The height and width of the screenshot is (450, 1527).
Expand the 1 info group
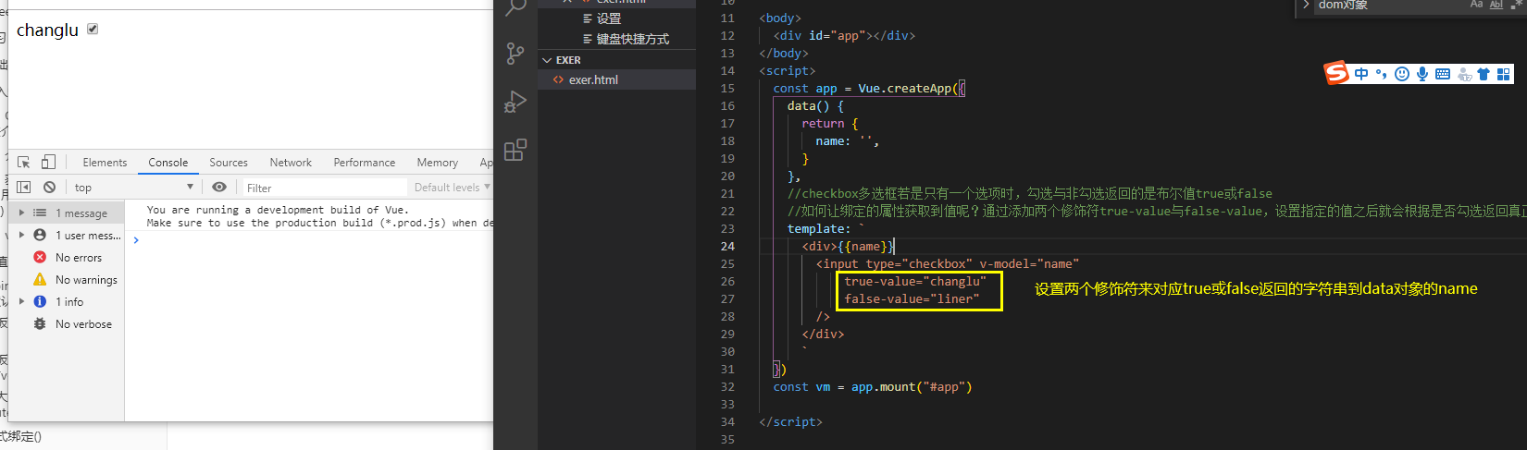point(21,301)
